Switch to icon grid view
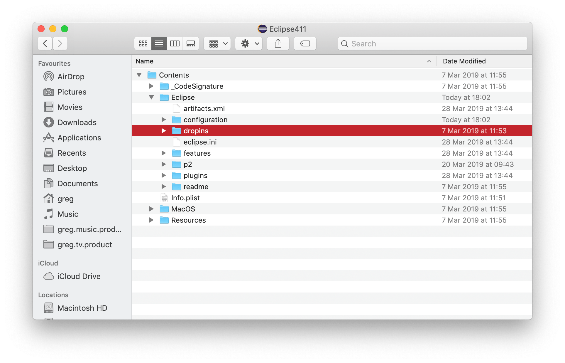Image resolution: width=565 pixels, height=363 pixels. pos(143,43)
